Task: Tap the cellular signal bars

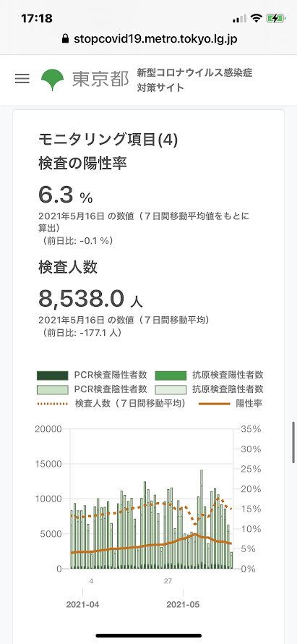Action: click(239, 19)
